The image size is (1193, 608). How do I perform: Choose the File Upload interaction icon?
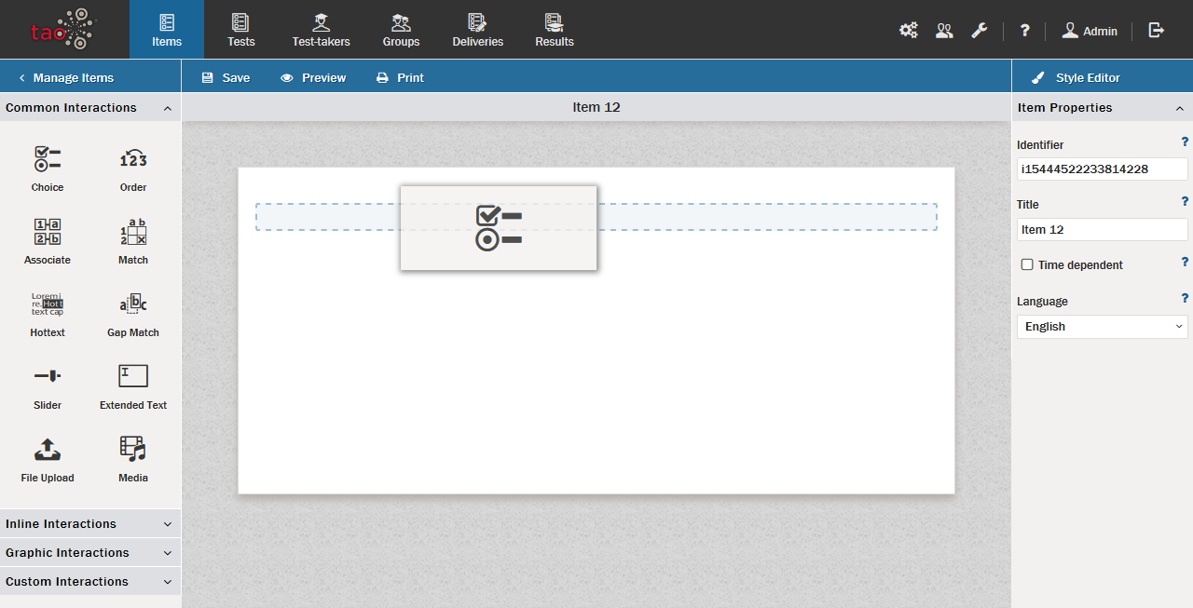pos(48,450)
